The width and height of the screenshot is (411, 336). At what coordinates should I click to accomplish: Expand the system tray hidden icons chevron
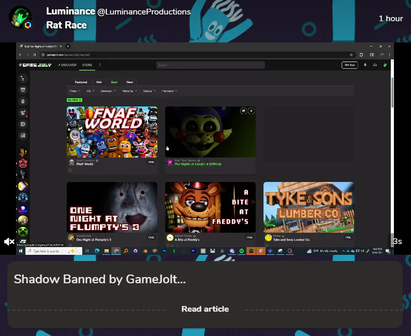[343, 251]
